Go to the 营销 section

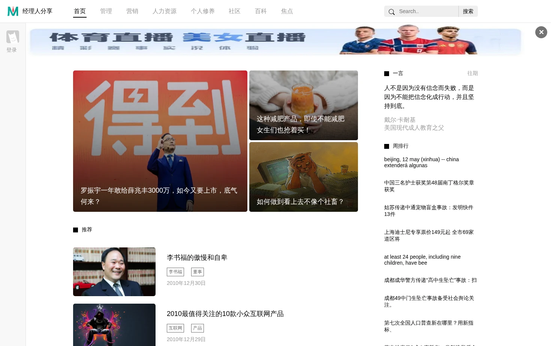click(x=132, y=11)
